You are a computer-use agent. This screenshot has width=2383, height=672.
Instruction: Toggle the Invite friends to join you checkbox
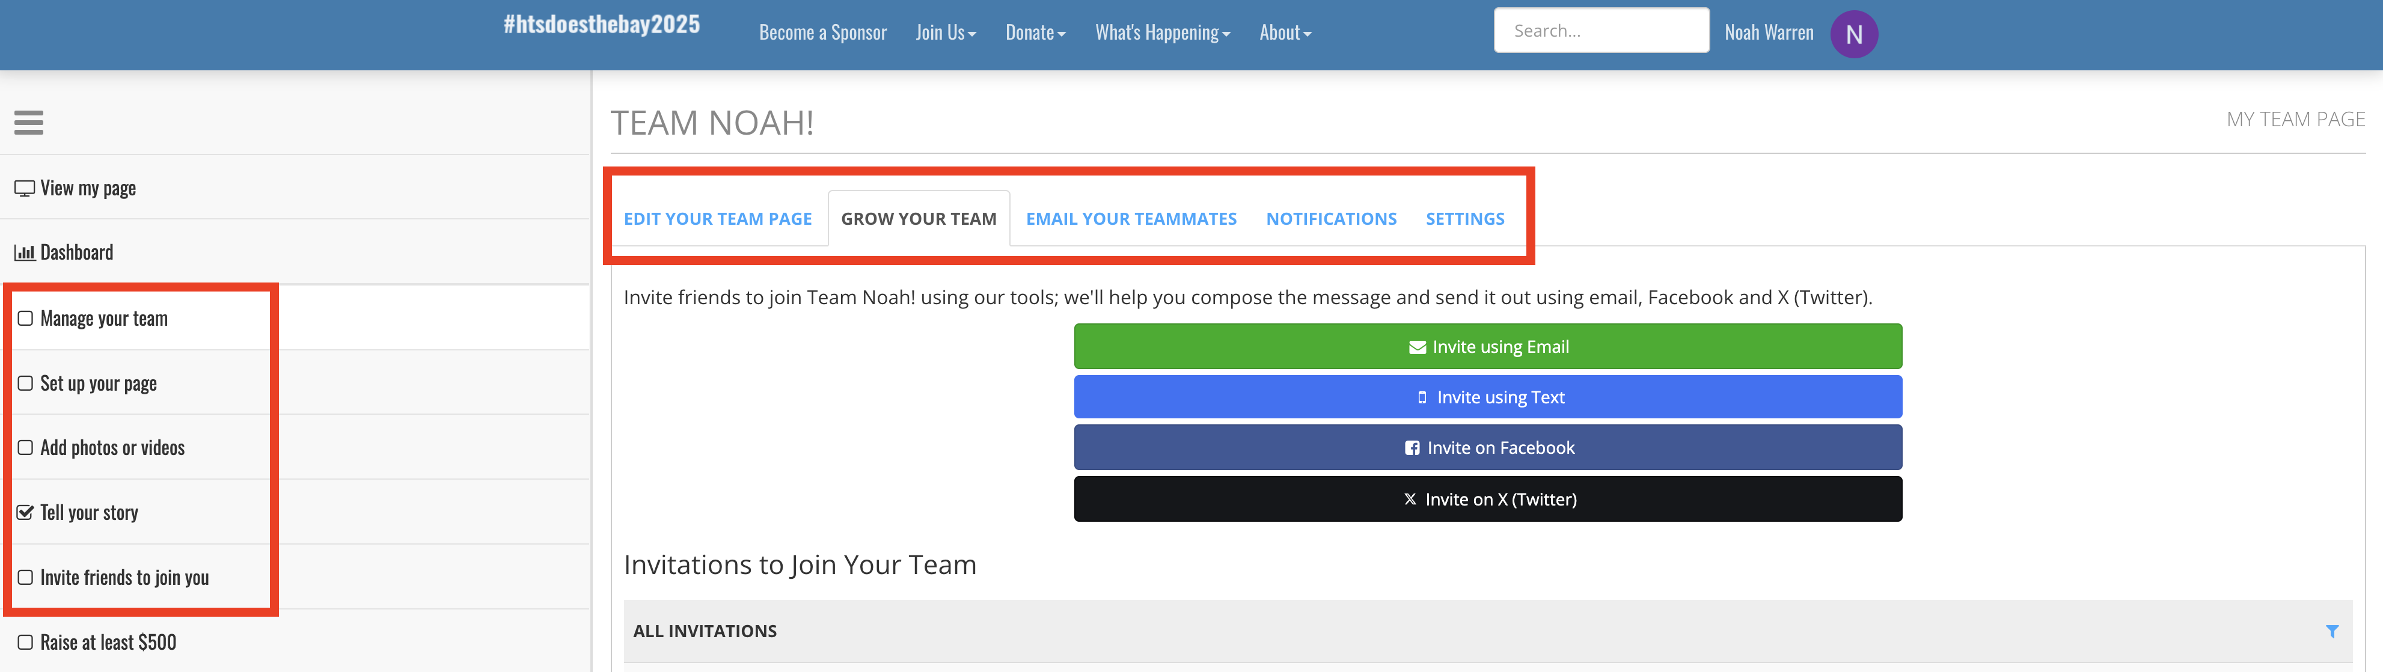[x=25, y=577]
